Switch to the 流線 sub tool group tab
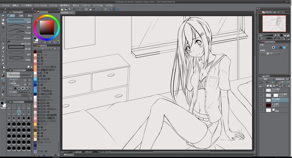The image size is (292, 158). [x=20, y=15]
